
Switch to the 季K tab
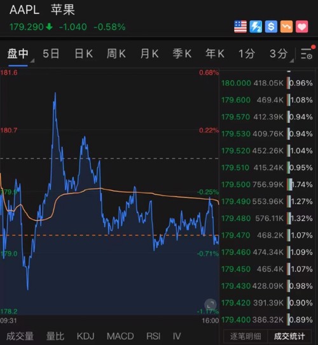(x=182, y=53)
